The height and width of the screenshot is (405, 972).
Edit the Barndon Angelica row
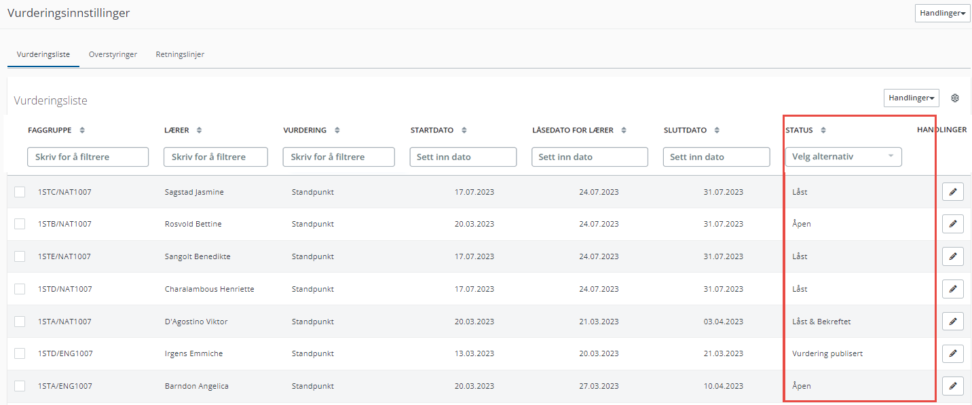(953, 386)
